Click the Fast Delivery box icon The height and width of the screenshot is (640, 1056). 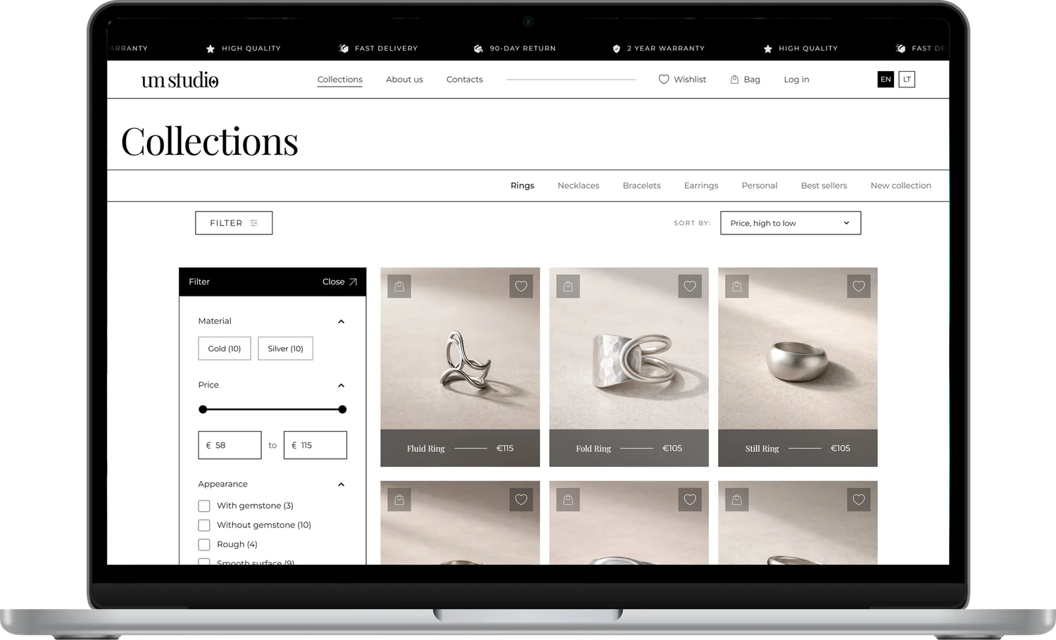(344, 49)
